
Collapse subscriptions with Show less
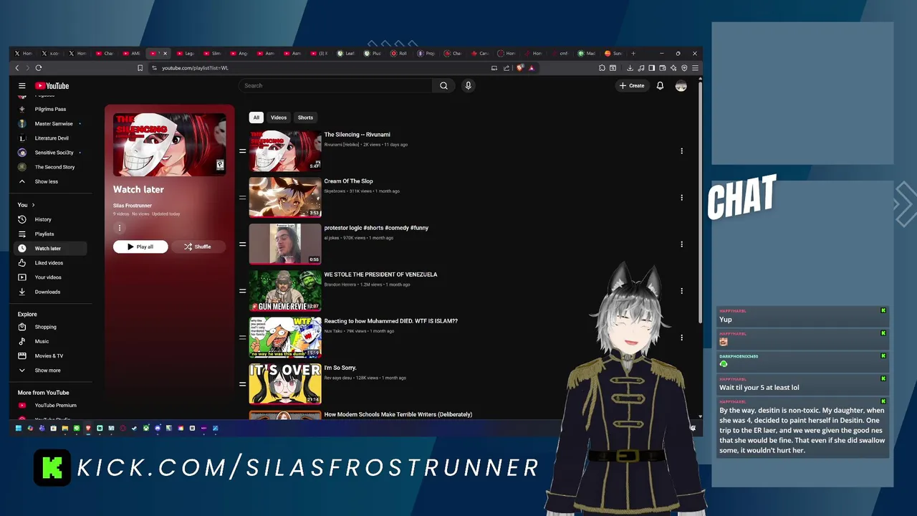tap(47, 181)
